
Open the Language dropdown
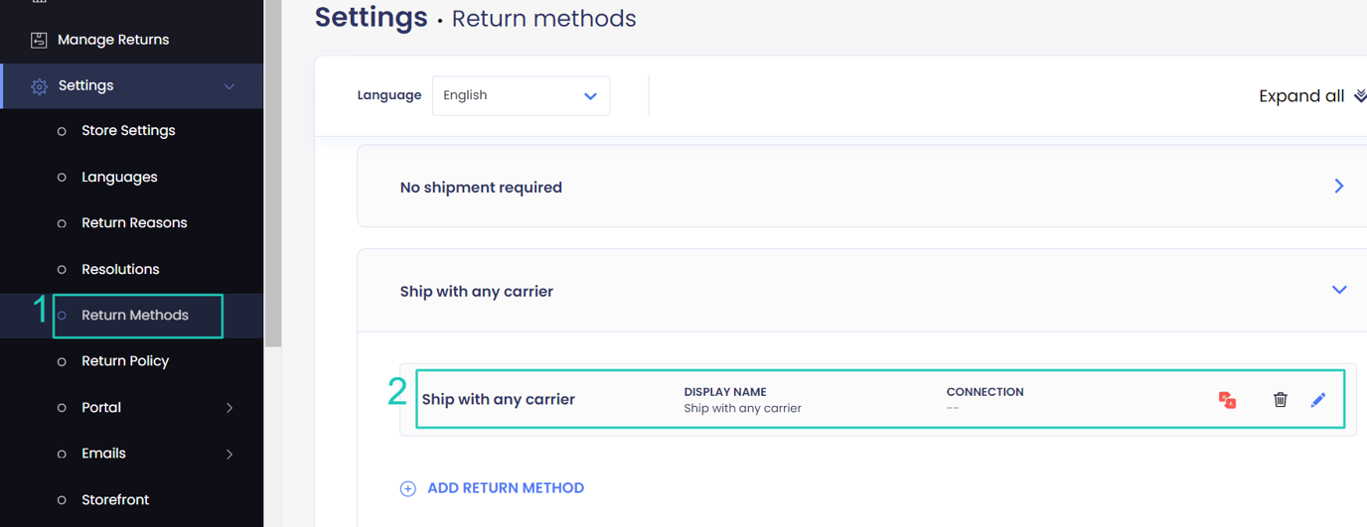click(521, 95)
